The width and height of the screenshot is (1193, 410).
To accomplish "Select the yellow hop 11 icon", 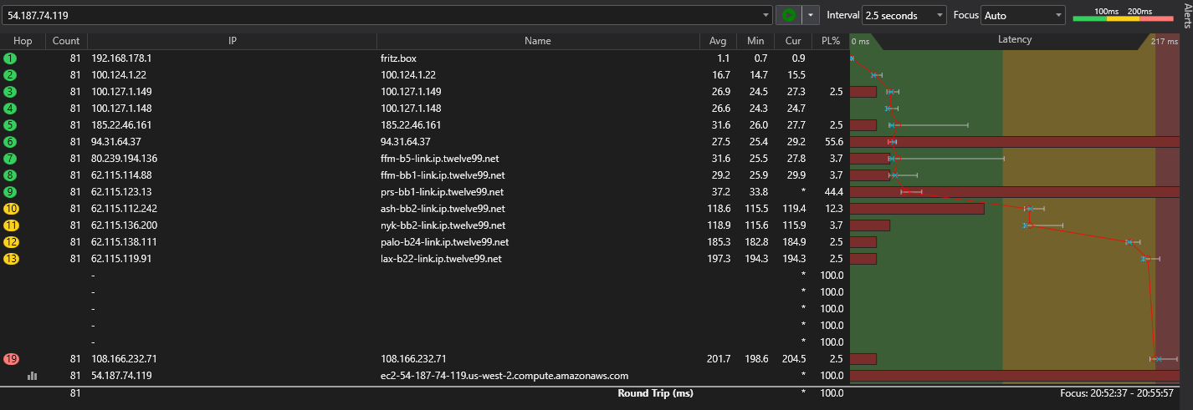I will pyautogui.click(x=11, y=225).
